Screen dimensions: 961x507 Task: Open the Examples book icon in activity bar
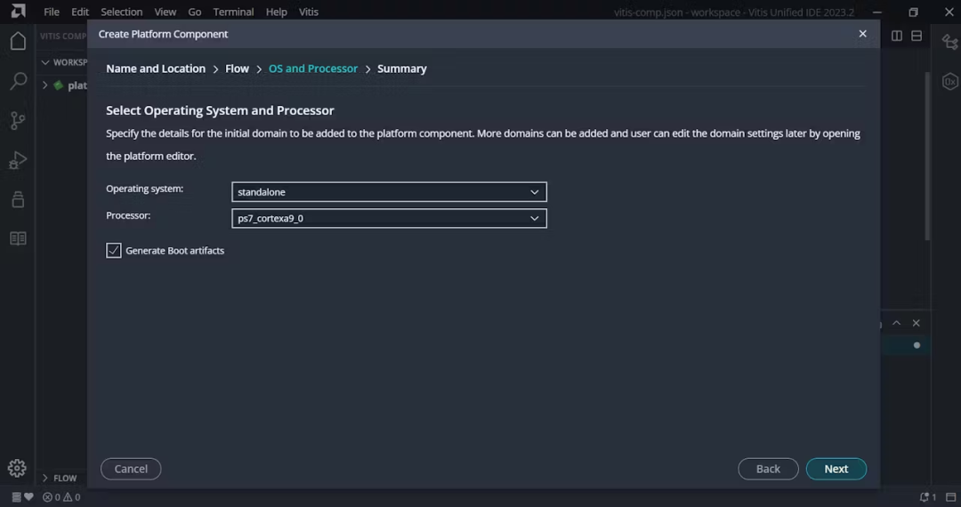click(19, 238)
